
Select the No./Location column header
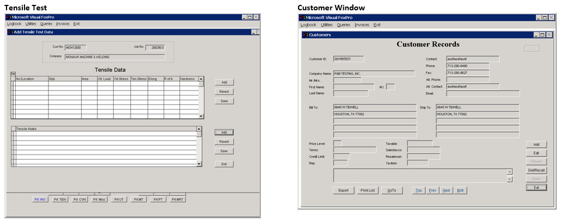pos(32,79)
